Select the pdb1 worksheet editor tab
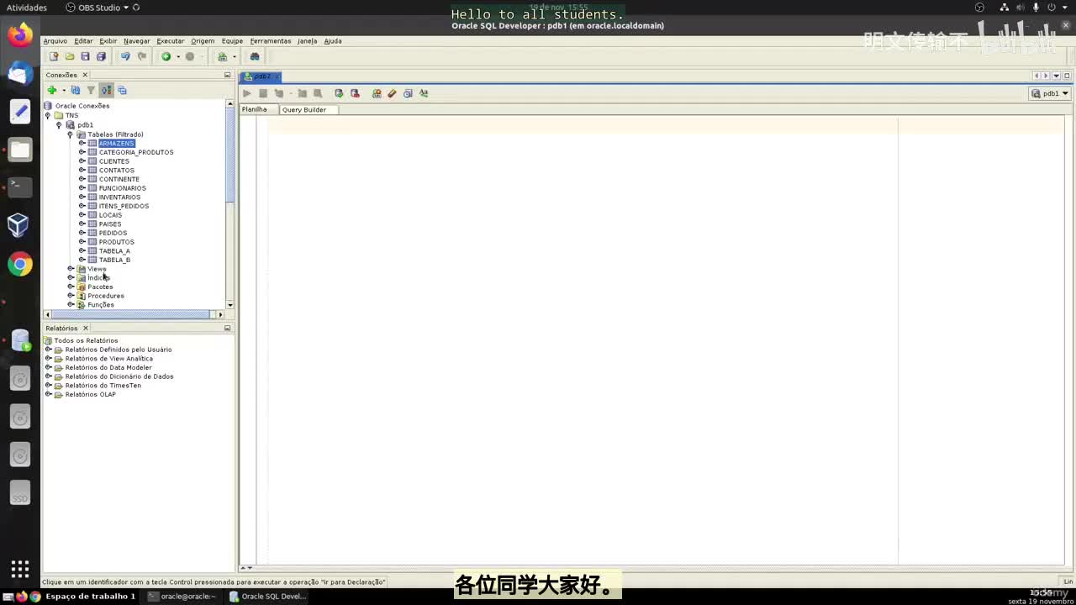1076x605 pixels. click(261, 76)
